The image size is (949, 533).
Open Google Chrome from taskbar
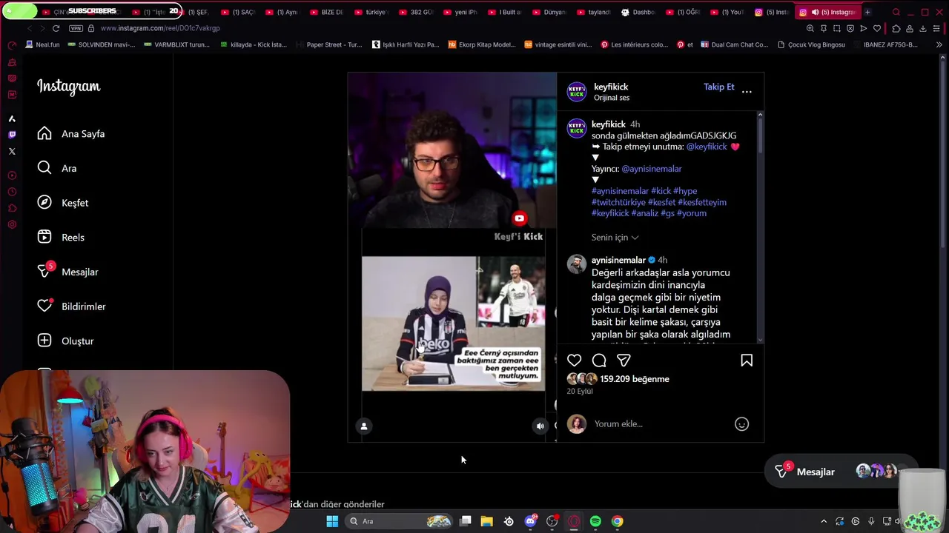pyautogui.click(x=617, y=521)
